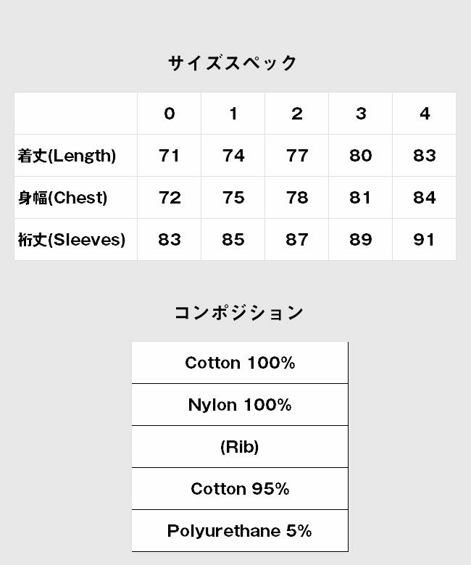471x565 pixels.
Task: Click Length value 80 cell
Action: (x=360, y=156)
